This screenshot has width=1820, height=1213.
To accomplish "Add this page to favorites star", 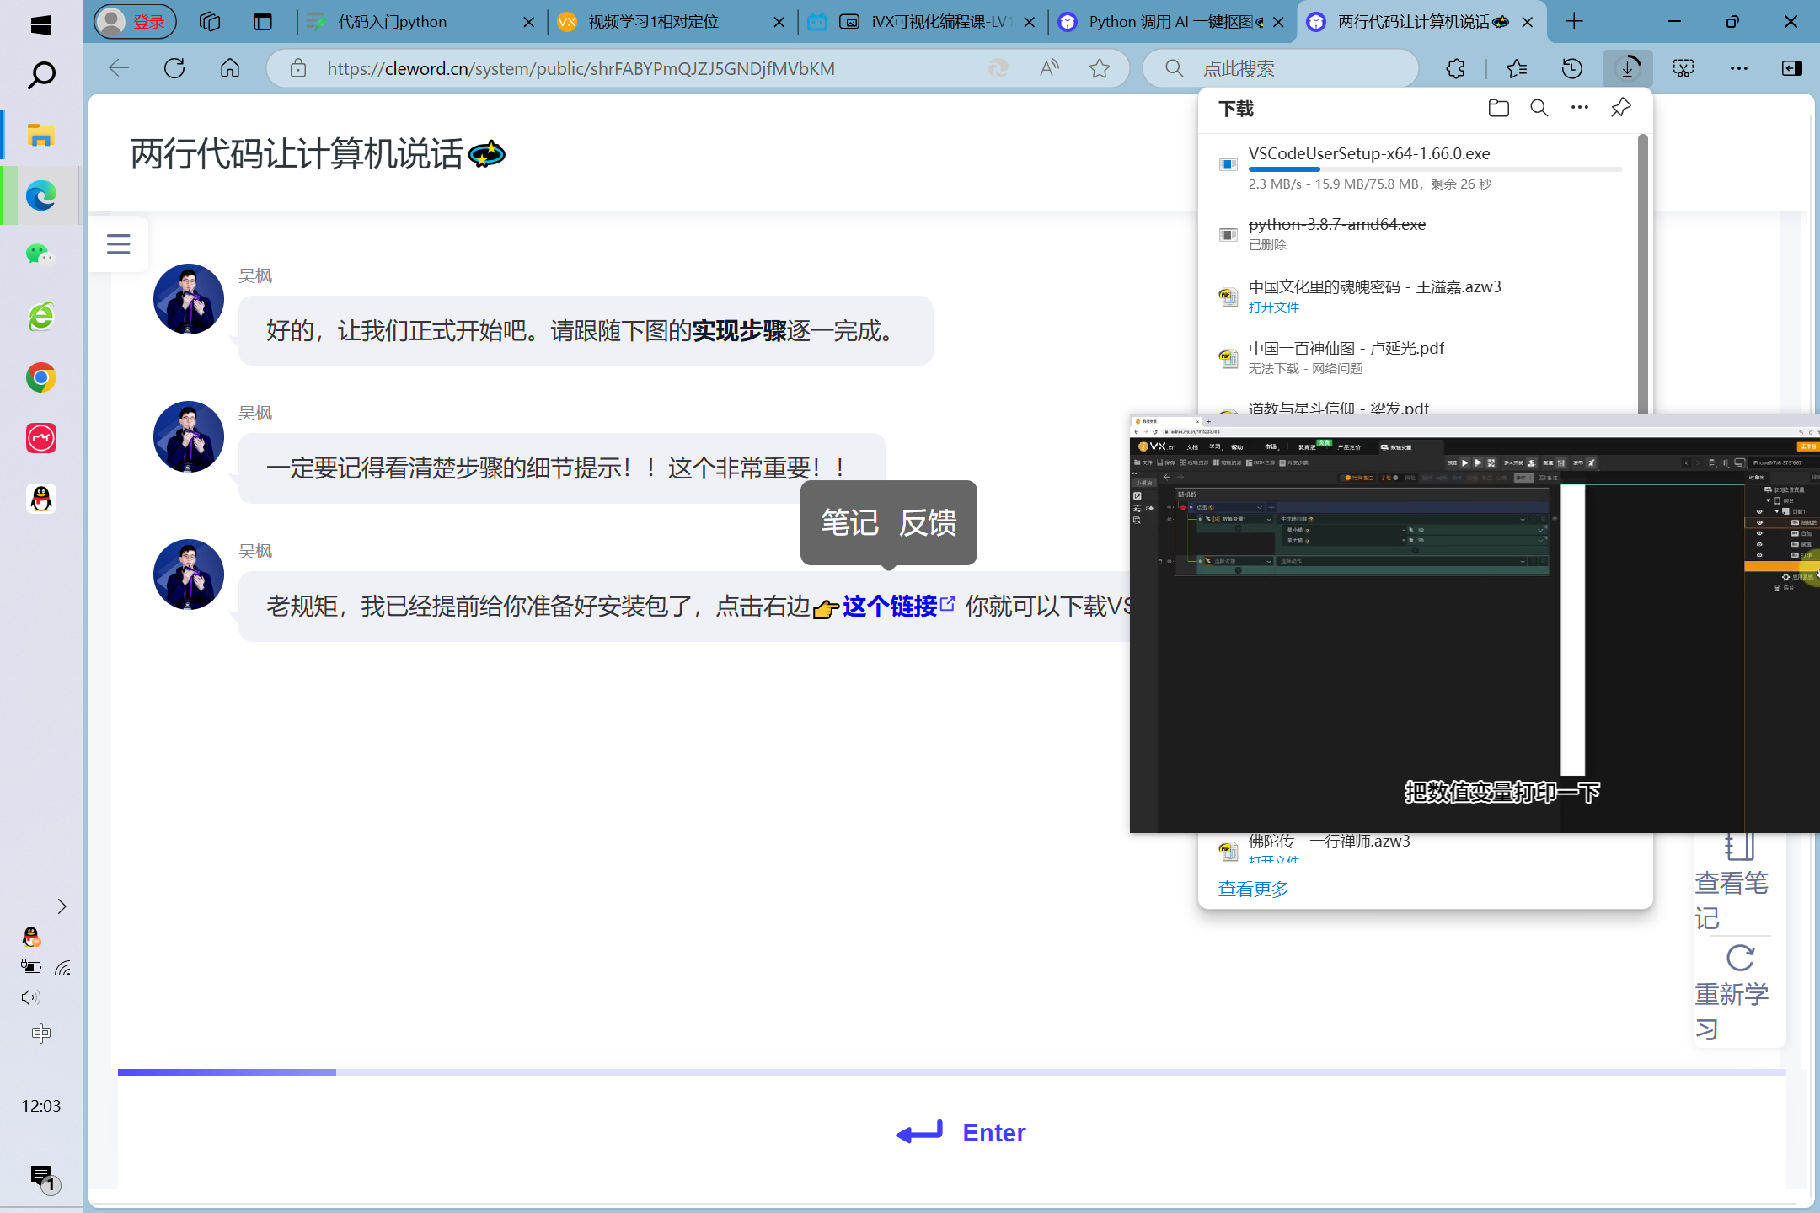I will point(1100,68).
